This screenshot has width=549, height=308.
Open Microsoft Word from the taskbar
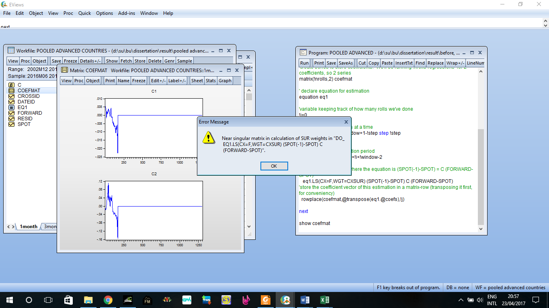coord(305,300)
